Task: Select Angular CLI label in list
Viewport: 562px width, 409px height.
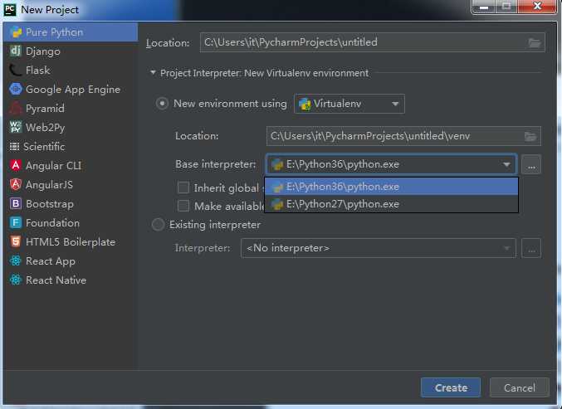Action: [x=53, y=165]
